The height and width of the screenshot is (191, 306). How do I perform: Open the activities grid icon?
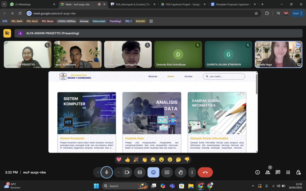coord(288,172)
